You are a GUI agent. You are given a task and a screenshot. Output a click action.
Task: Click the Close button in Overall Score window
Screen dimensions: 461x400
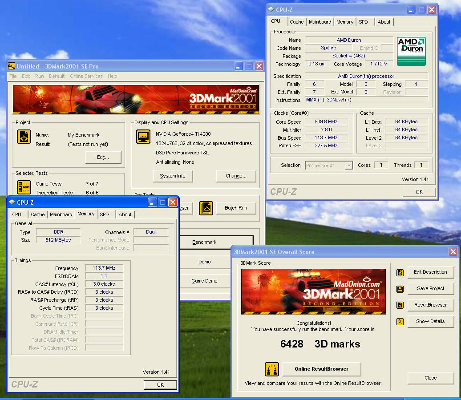tap(431, 378)
